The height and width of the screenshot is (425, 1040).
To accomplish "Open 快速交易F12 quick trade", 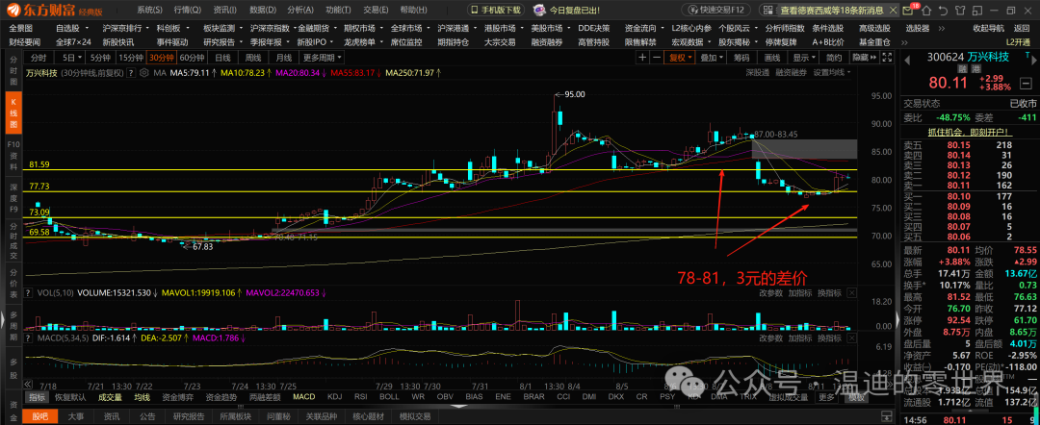I will [x=716, y=10].
